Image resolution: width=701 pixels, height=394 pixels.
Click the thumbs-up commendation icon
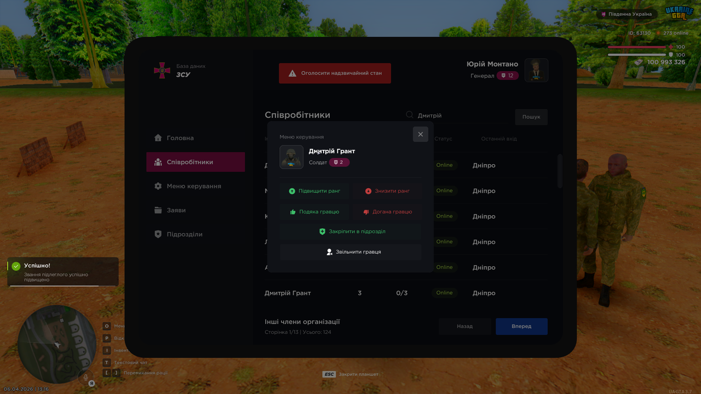point(293,212)
